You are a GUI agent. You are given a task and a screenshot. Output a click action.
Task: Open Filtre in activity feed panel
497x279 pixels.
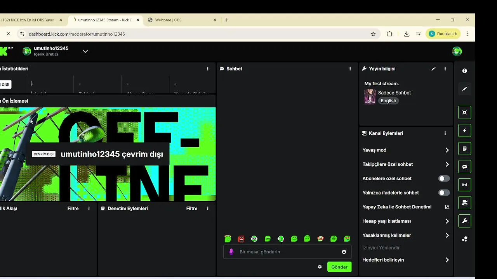pyautogui.click(x=73, y=208)
